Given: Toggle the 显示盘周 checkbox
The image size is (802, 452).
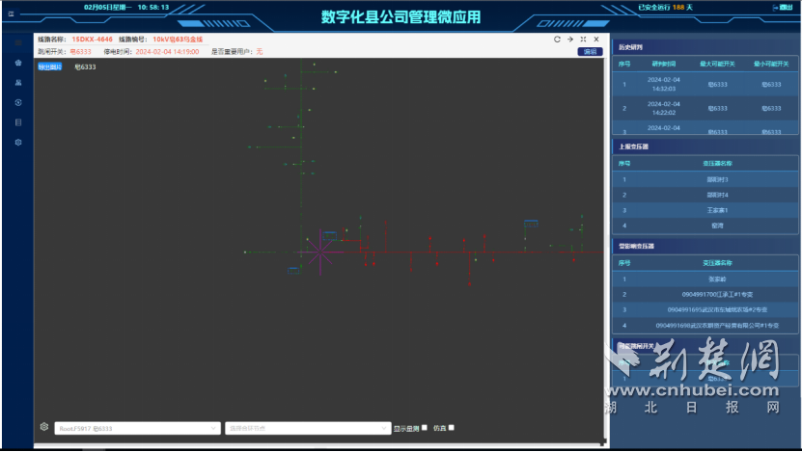Looking at the screenshot, I should [x=425, y=428].
